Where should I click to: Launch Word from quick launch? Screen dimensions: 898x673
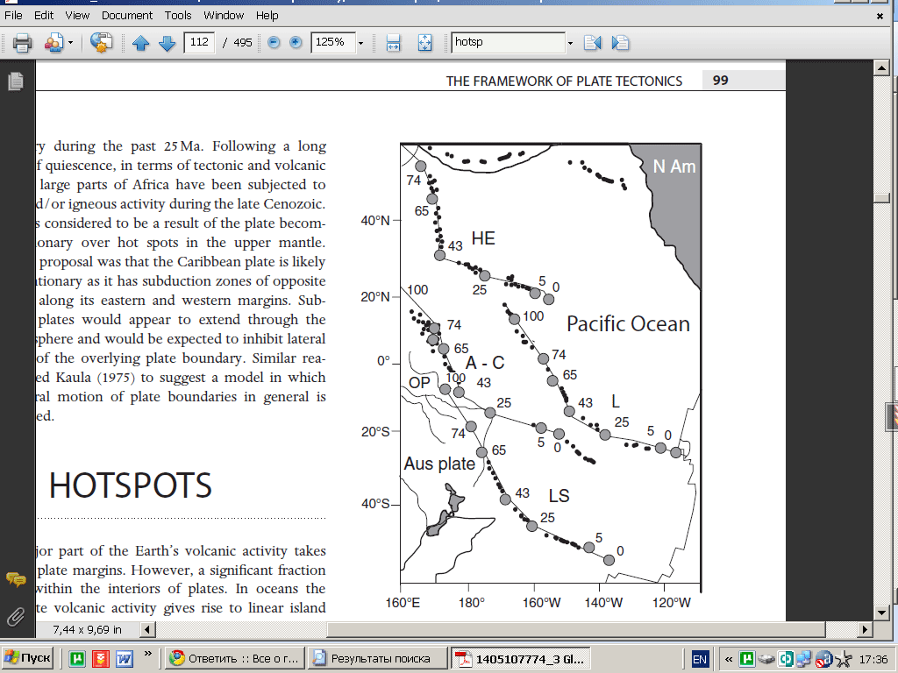125,659
